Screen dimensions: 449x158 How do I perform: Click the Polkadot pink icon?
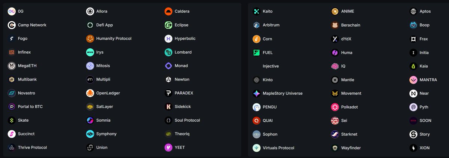(335, 107)
